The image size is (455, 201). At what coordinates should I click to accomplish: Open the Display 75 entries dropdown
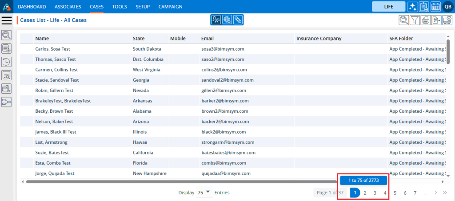click(204, 193)
